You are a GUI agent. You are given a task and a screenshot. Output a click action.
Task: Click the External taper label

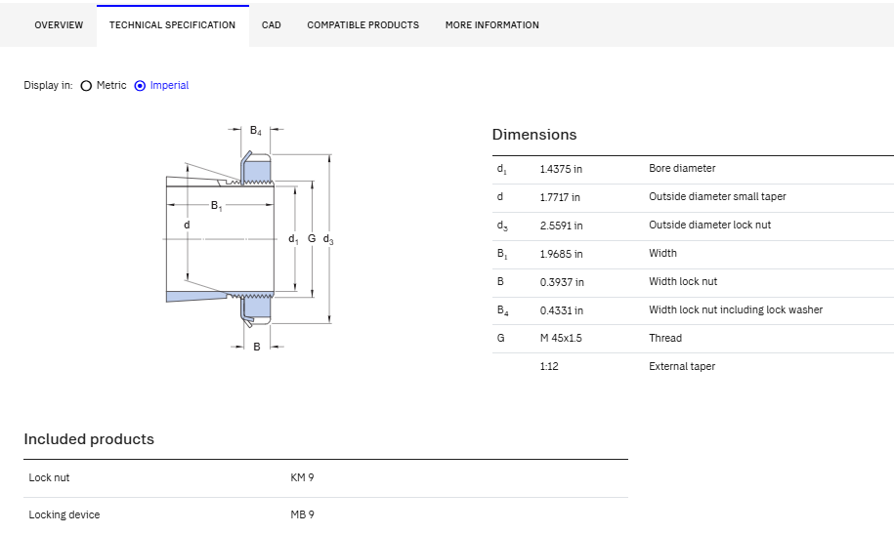coord(682,366)
